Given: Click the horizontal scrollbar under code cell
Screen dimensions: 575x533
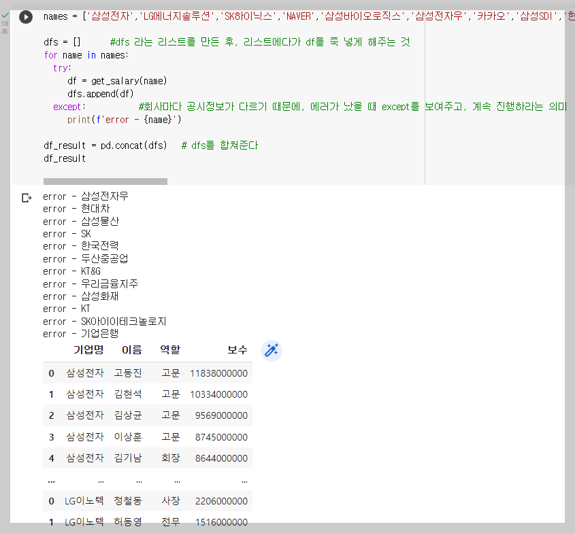Looking at the screenshot, I should pyautogui.click(x=105, y=182).
